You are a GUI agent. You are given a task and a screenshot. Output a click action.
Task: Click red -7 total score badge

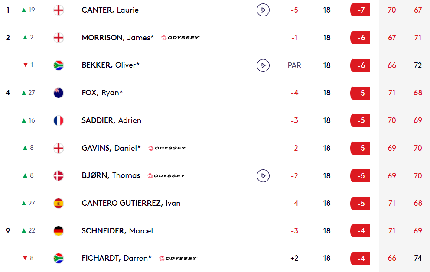[360, 10]
